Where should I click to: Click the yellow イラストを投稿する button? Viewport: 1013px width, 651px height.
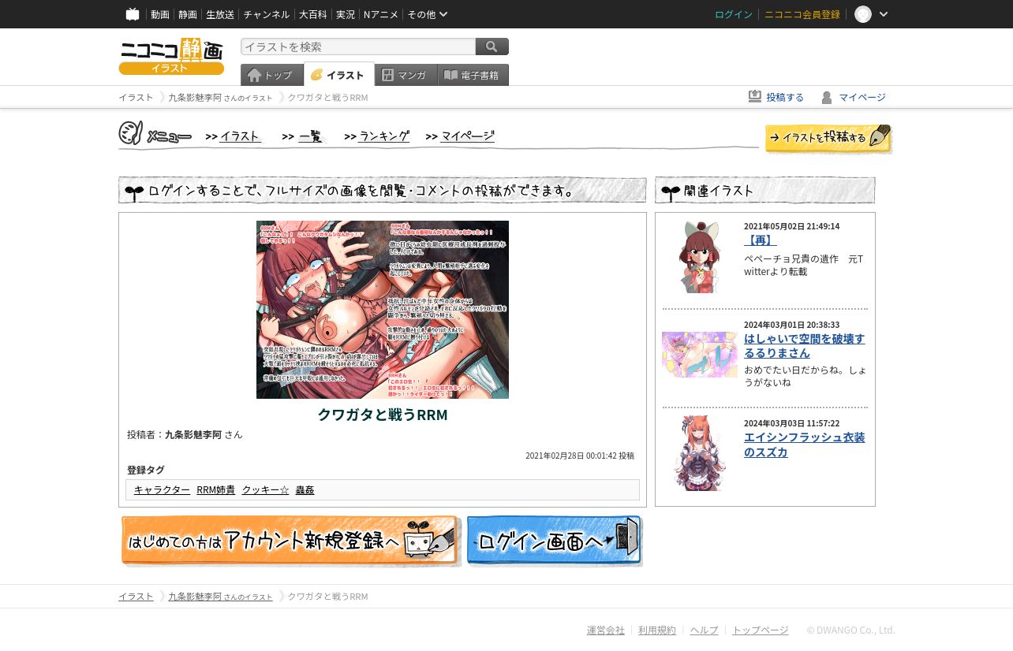click(828, 139)
